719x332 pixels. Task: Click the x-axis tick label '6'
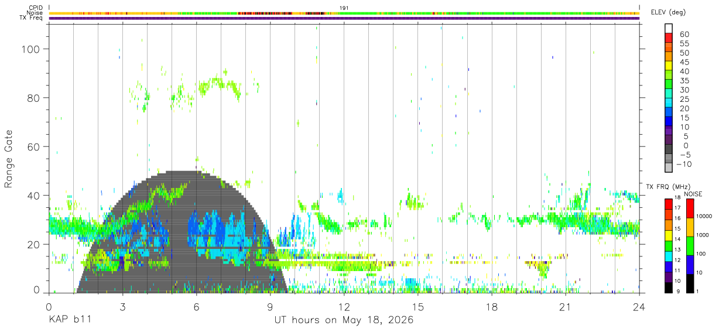click(x=196, y=307)
